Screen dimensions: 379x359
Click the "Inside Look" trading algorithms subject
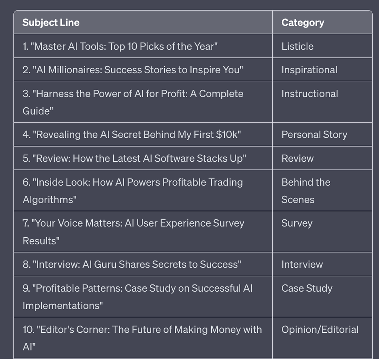133,190
